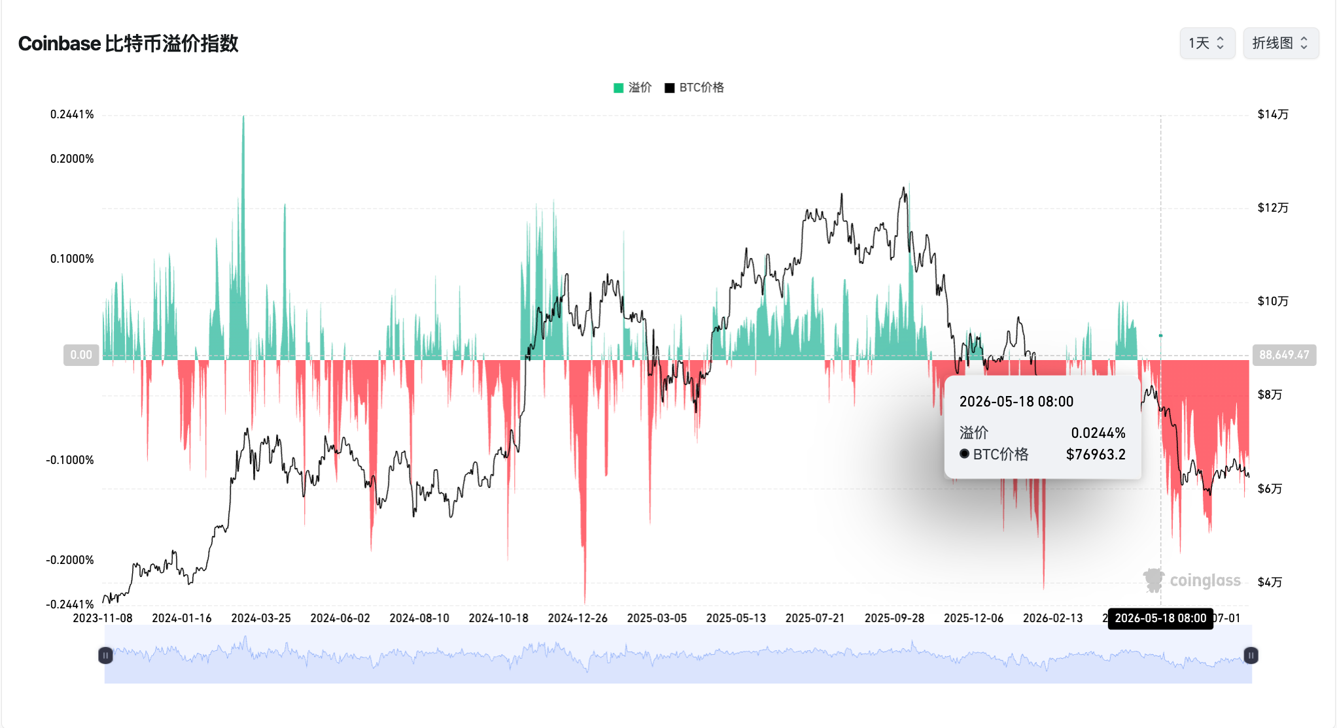1337x728 pixels.
Task: Grab the left range slider handle
Action: click(105, 655)
